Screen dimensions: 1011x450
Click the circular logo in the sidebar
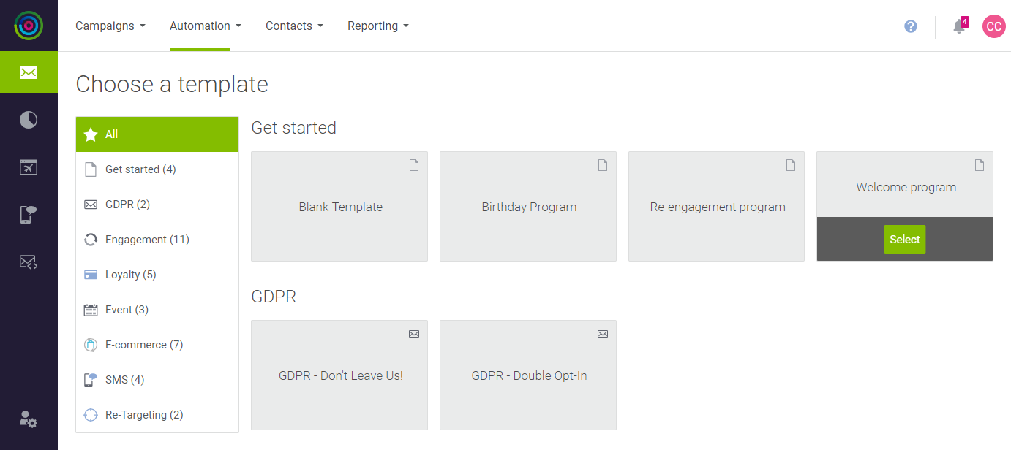[x=29, y=26]
